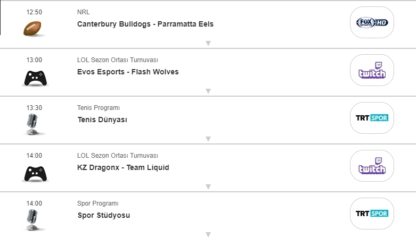Open Canterbury Bulldogs - Parramatta Eels match

coord(145,24)
